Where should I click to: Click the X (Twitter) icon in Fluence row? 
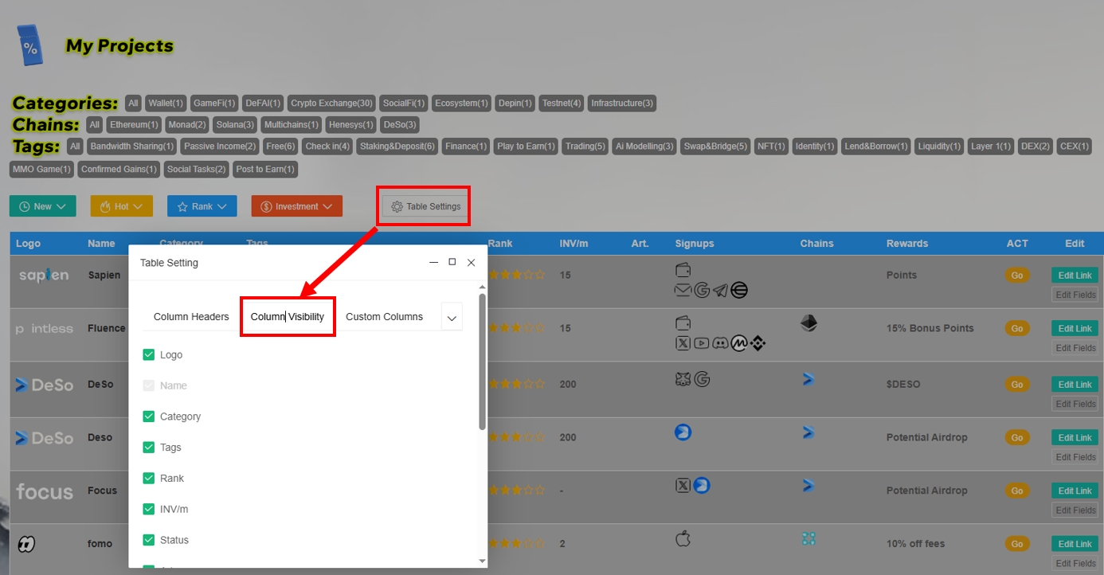[x=683, y=343]
